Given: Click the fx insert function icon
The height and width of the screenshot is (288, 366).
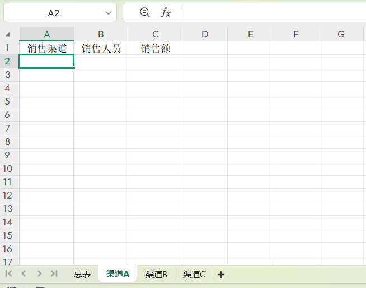Looking at the screenshot, I should pyautogui.click(x=166, y=13).
